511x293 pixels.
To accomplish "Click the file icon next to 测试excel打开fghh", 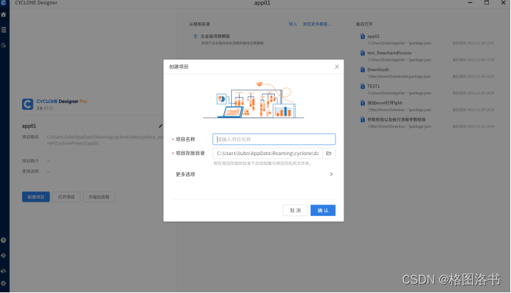I will 362,103.
